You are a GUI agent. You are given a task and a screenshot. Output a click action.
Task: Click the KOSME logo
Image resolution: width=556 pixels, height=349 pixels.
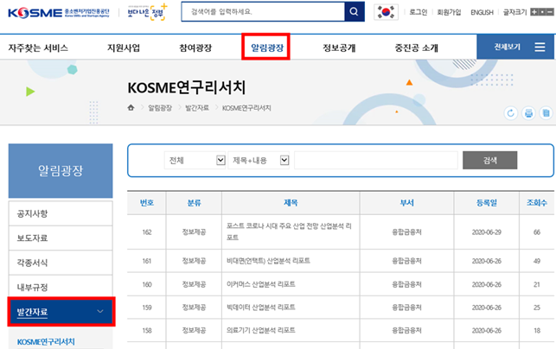(36, 12)
